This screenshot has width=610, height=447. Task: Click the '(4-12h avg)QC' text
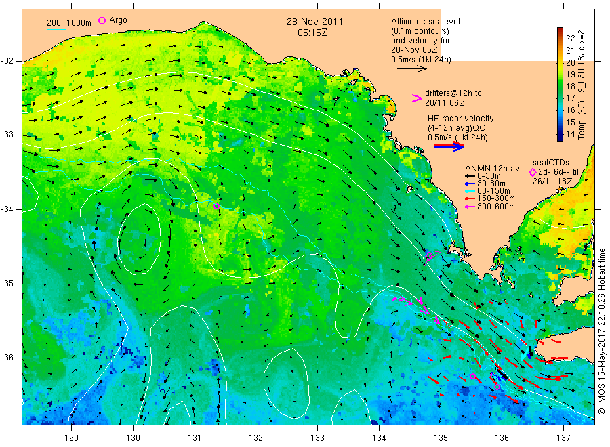click(x=456, y=128)
